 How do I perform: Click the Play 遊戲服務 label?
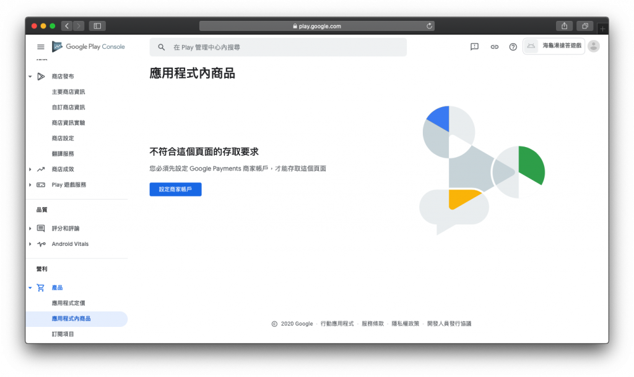pos(69,185)
